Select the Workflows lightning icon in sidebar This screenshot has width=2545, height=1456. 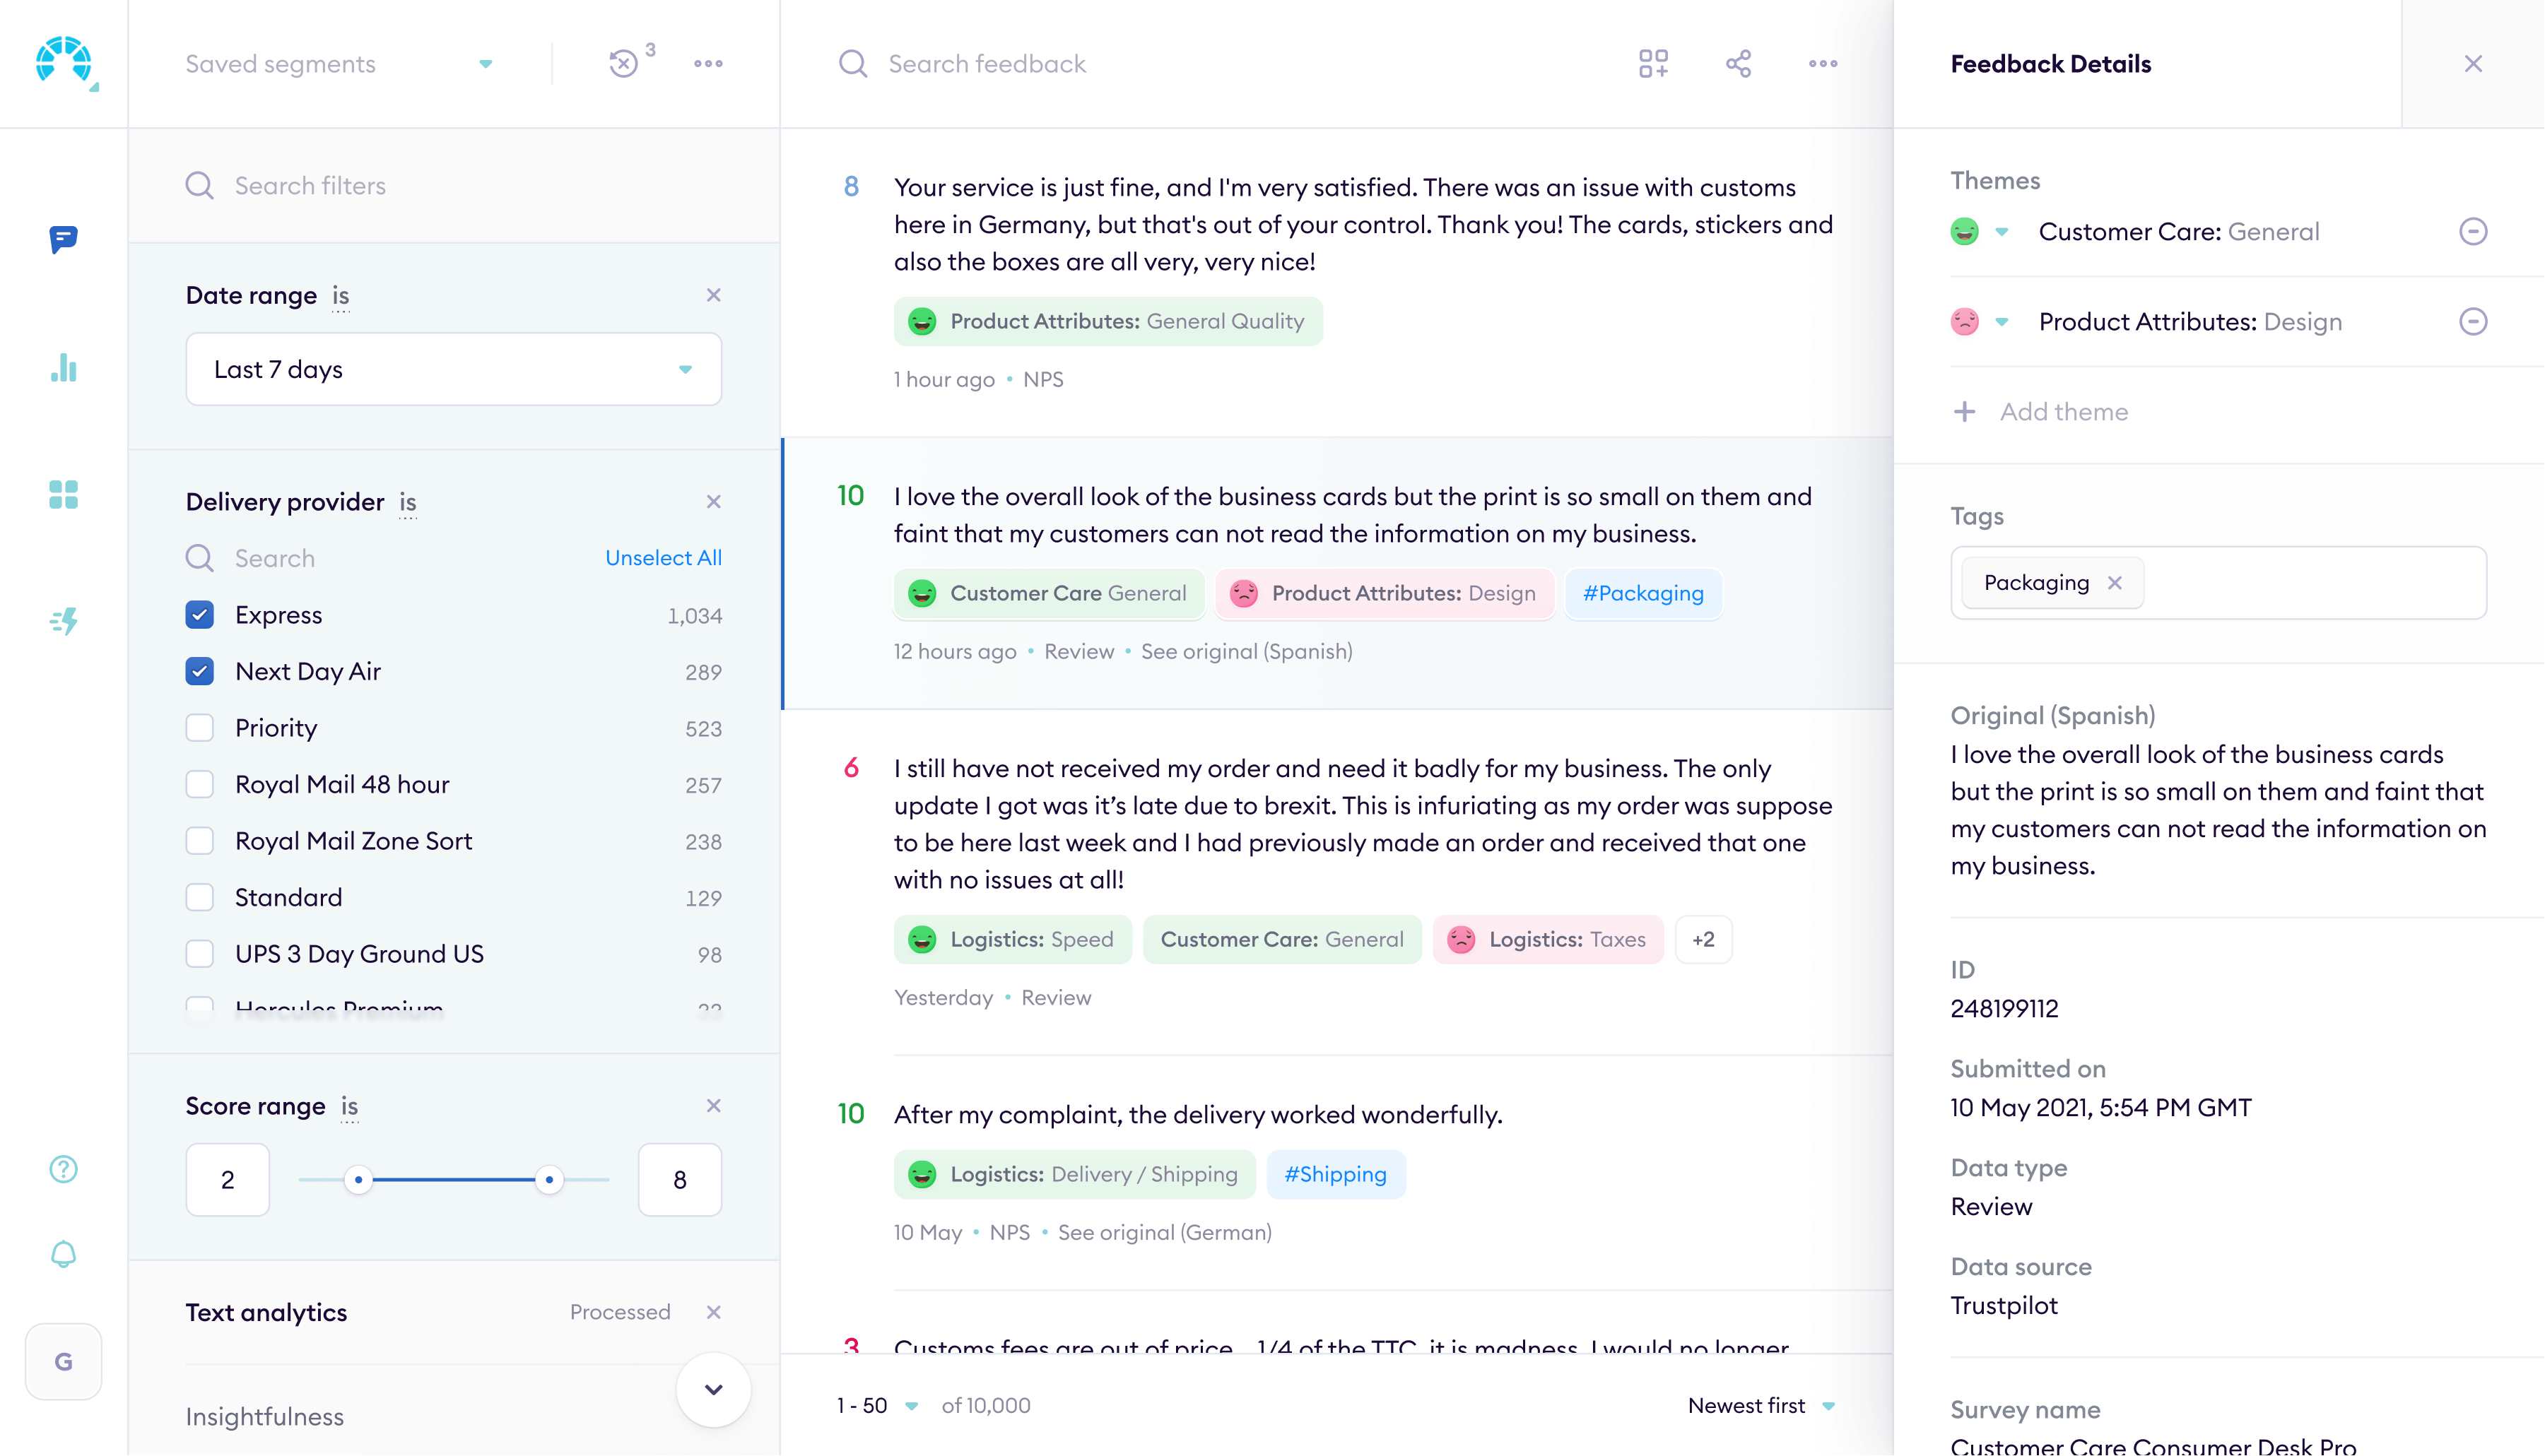63,621
